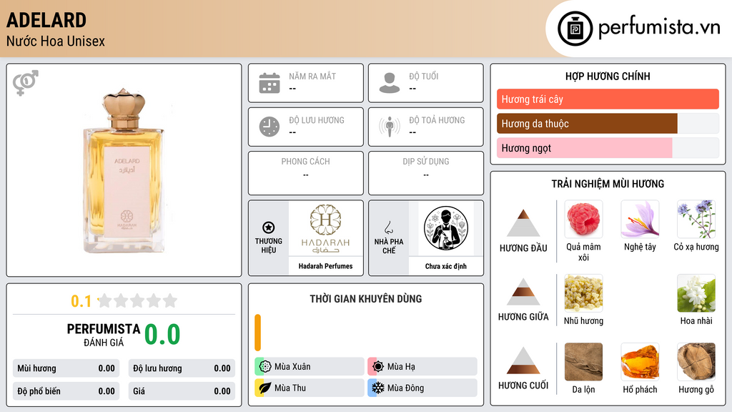Click the green 0.0 Perfumista score

coord(162,334)
